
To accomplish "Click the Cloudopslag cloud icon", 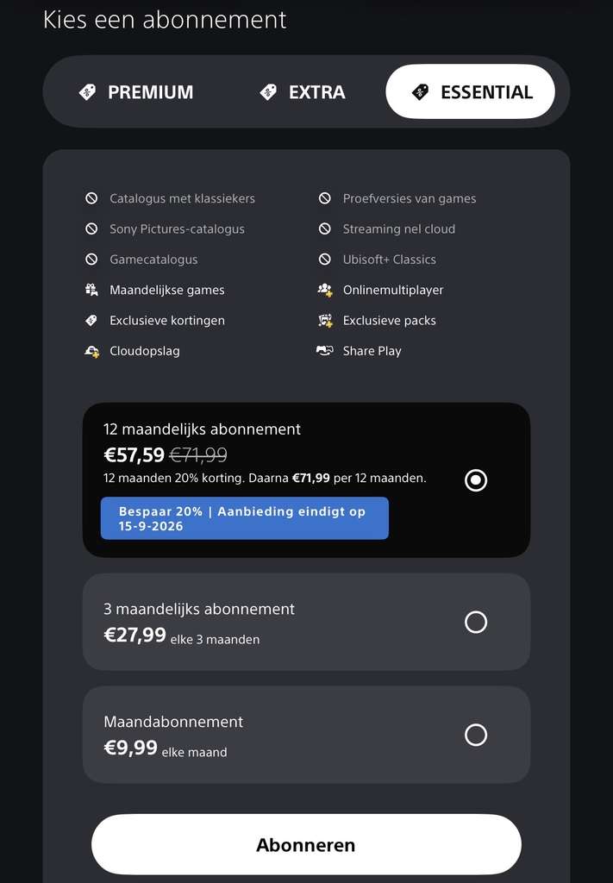I will (x=91, y=352).
